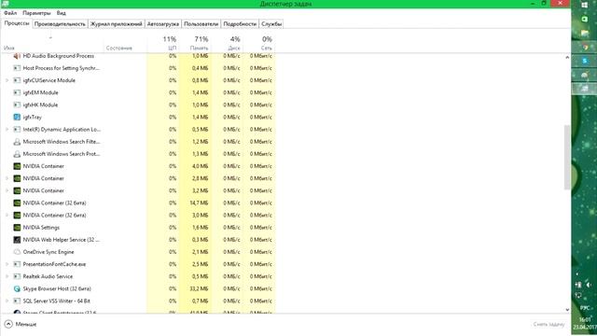Click the 14,7 МБ memory value
This screenshot has height=336, width=597.
[x=199, y=203]
